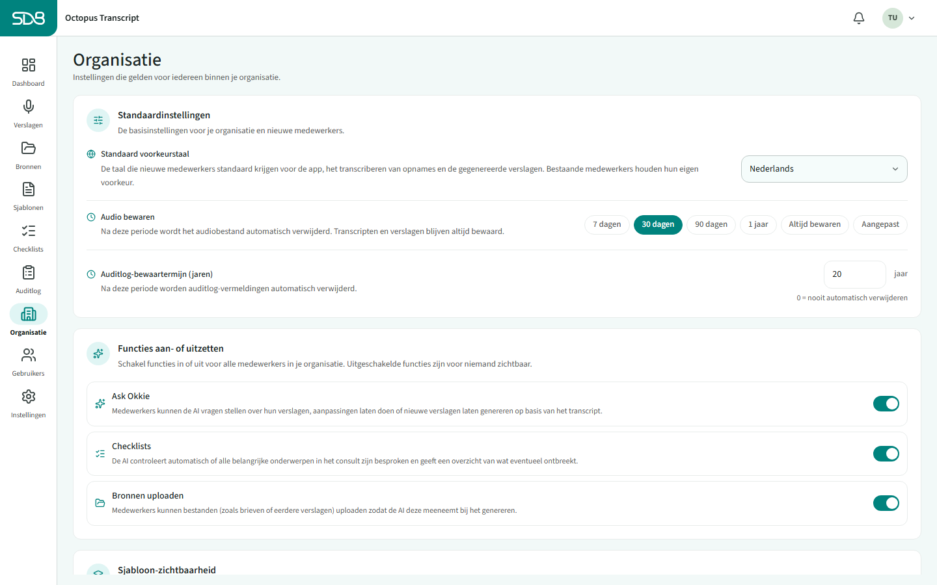The image size is (937, 585).
Task: Click the Checklists row title
Action: click(x=131, y=447)
